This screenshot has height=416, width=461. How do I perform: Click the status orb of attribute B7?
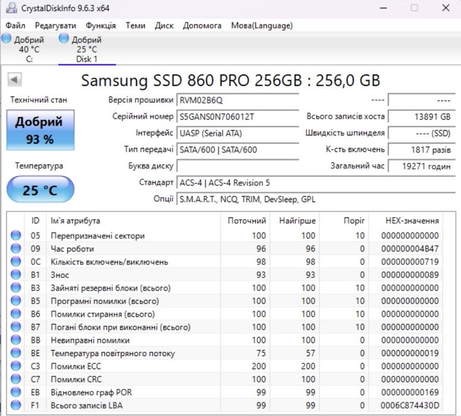click(x=16, y=327)
